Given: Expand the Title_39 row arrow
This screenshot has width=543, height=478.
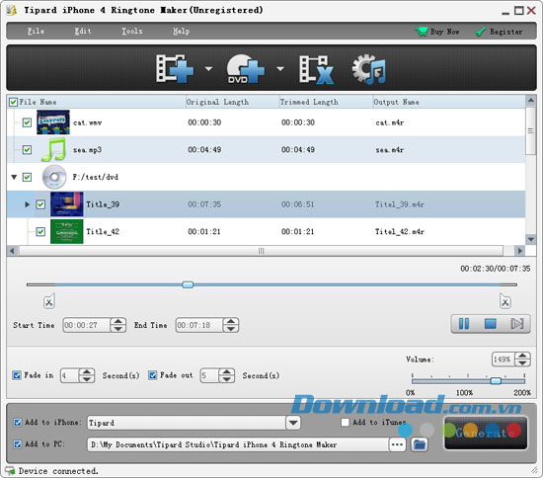Looking at the screenshot, I should [27, 204].
